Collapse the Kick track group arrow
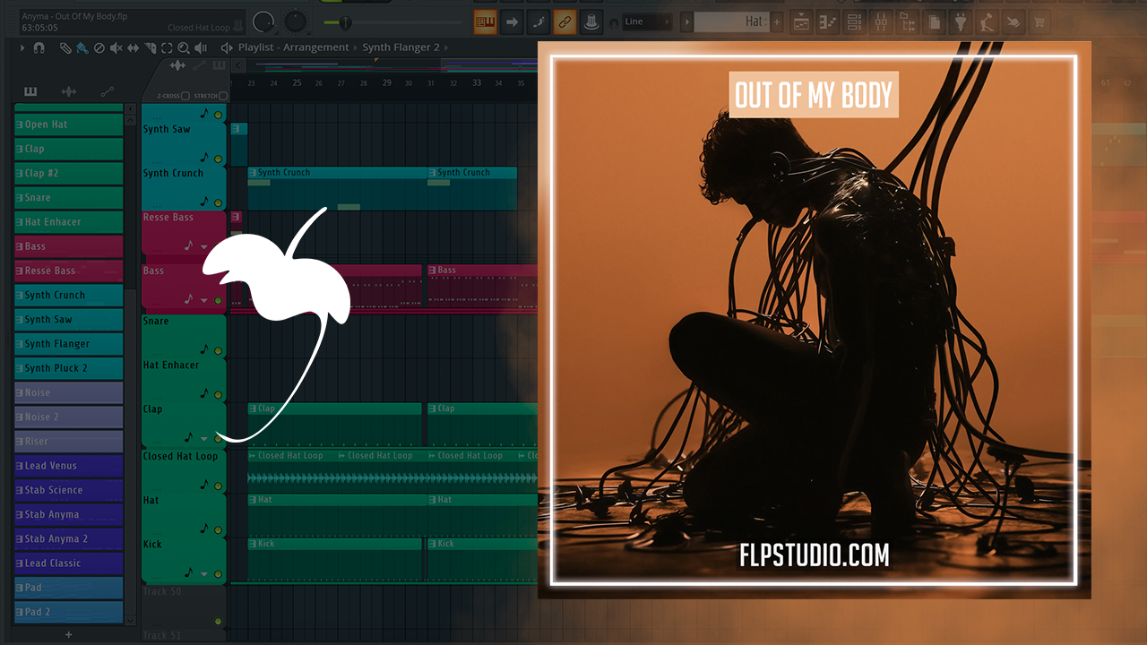This screenshot has height=645, width=1147. [x=204, y=573]
